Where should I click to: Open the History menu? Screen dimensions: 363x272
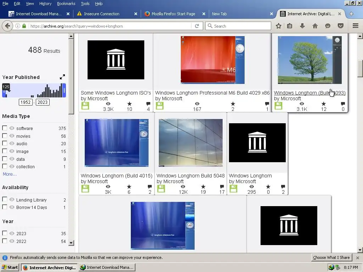point(45,4)
